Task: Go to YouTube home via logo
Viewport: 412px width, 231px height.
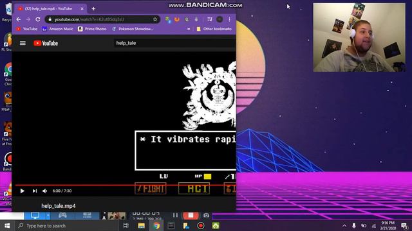Action: 46,43
